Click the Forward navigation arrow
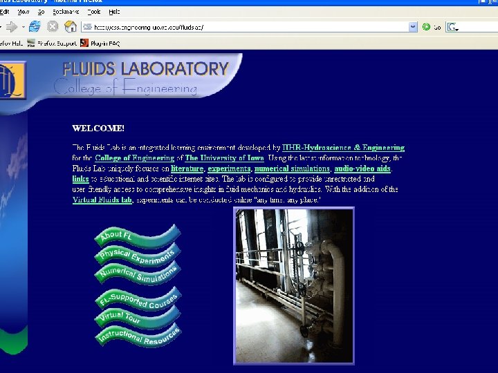 [12, 27]
